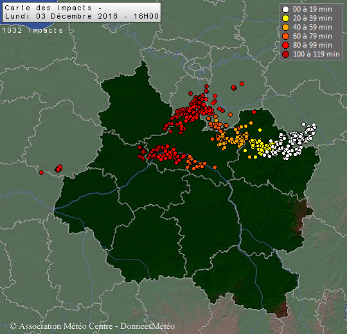Click the Association Météo Centre copyright text

[x=92, y=326]
